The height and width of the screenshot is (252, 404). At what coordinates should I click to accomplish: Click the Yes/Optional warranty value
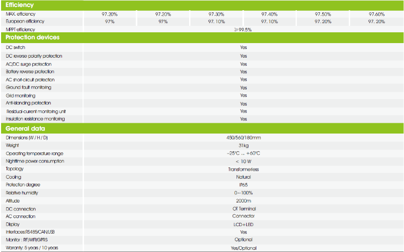[x=243, y=248]
